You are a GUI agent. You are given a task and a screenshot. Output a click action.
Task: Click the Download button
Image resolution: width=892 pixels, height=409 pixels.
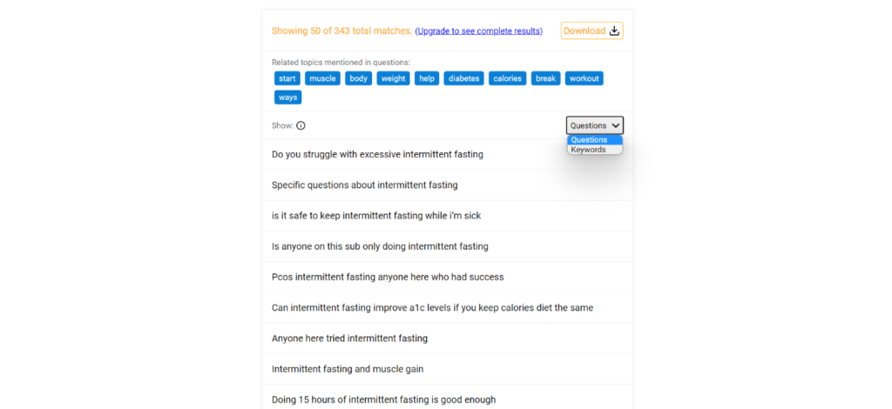(x=591, y=30)
